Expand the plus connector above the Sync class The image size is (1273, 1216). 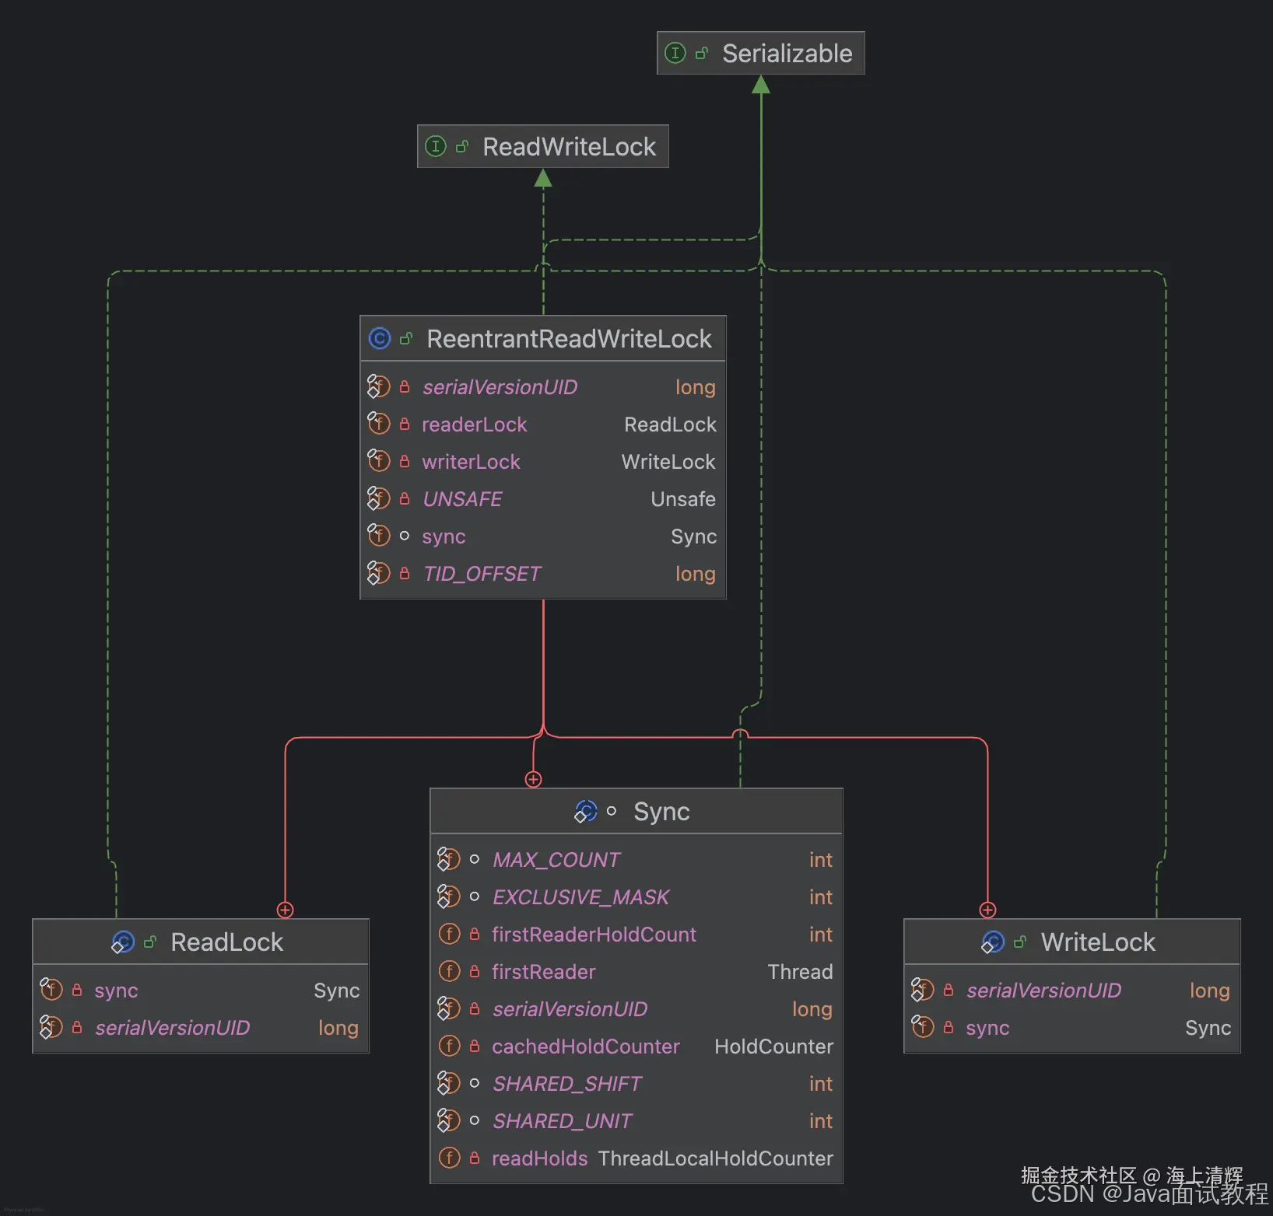tap(534, 780)
